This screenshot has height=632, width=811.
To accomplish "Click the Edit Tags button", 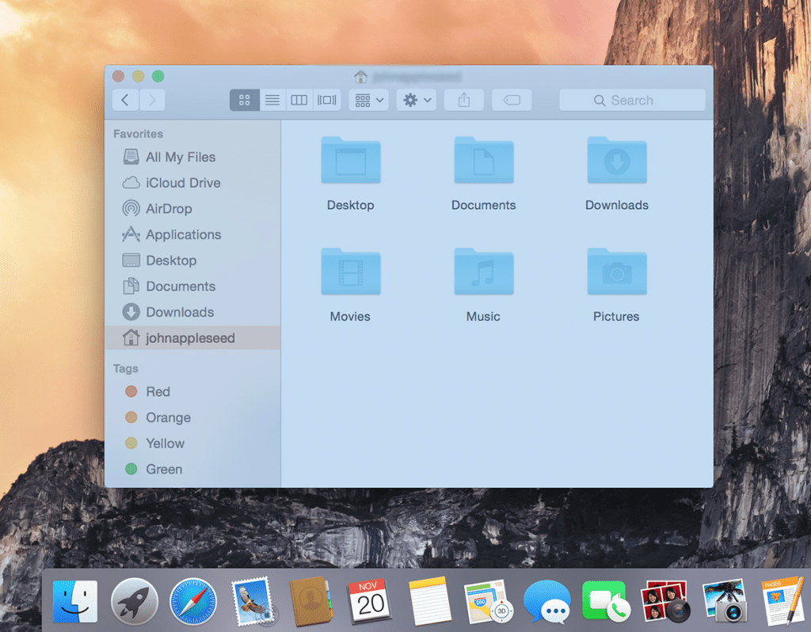I will coord(511,100).
